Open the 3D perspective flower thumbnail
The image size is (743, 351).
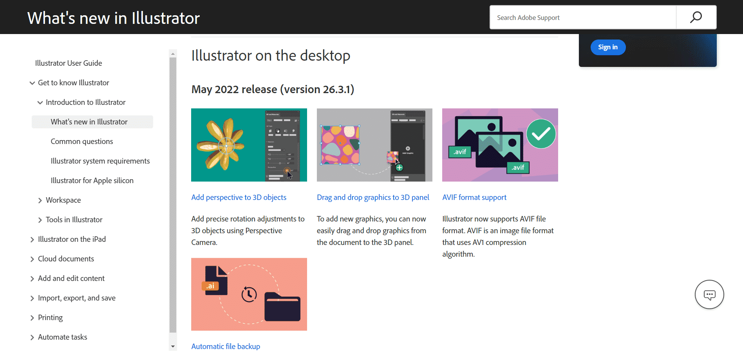pos(249,145)
